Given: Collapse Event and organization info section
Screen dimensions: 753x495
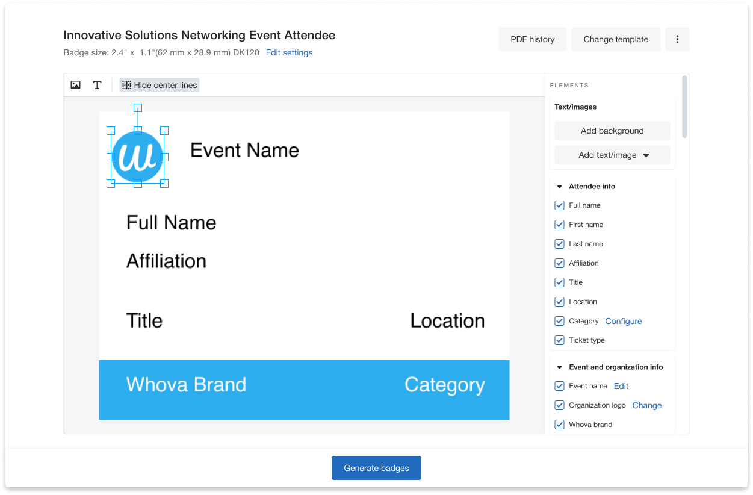Looking at the screenshot, I should [559, 367].
